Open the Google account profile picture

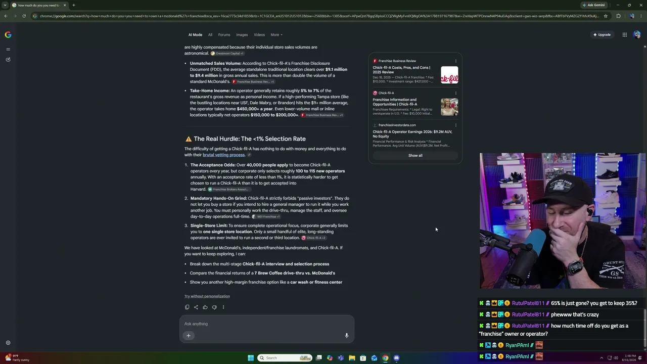click(637, 35)
